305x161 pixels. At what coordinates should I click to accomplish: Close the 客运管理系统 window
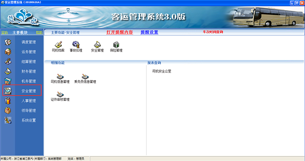tap(302, 3)
